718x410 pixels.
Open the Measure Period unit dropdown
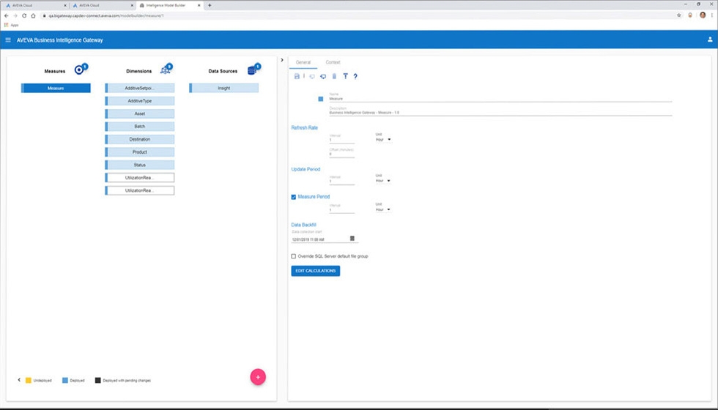[x=383, y=209]
